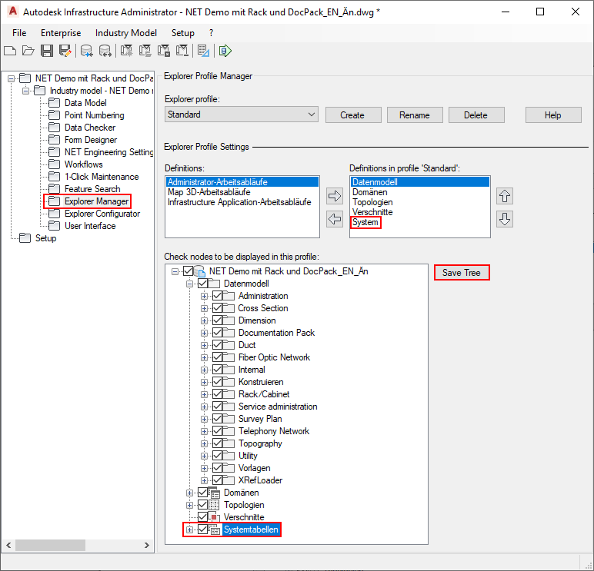Image resolution: width=594 pixels, height=571 pixels.
Task: Uncheck the Cross Section checkbox
Action: click(x=217, y=308)
